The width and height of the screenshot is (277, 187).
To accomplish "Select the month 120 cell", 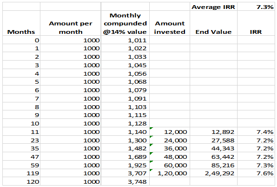I will 22,181.
